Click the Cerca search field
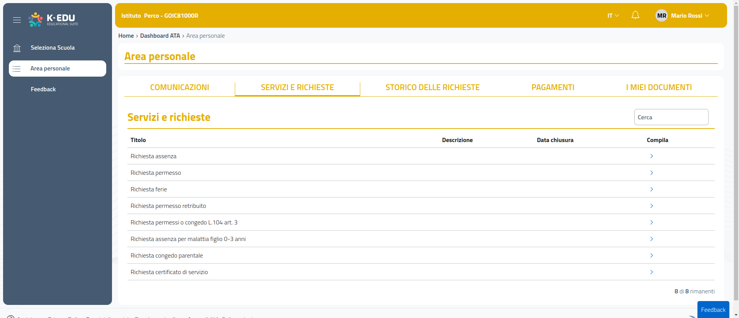This screenshot has height=318, width=739. pos(671,117)
